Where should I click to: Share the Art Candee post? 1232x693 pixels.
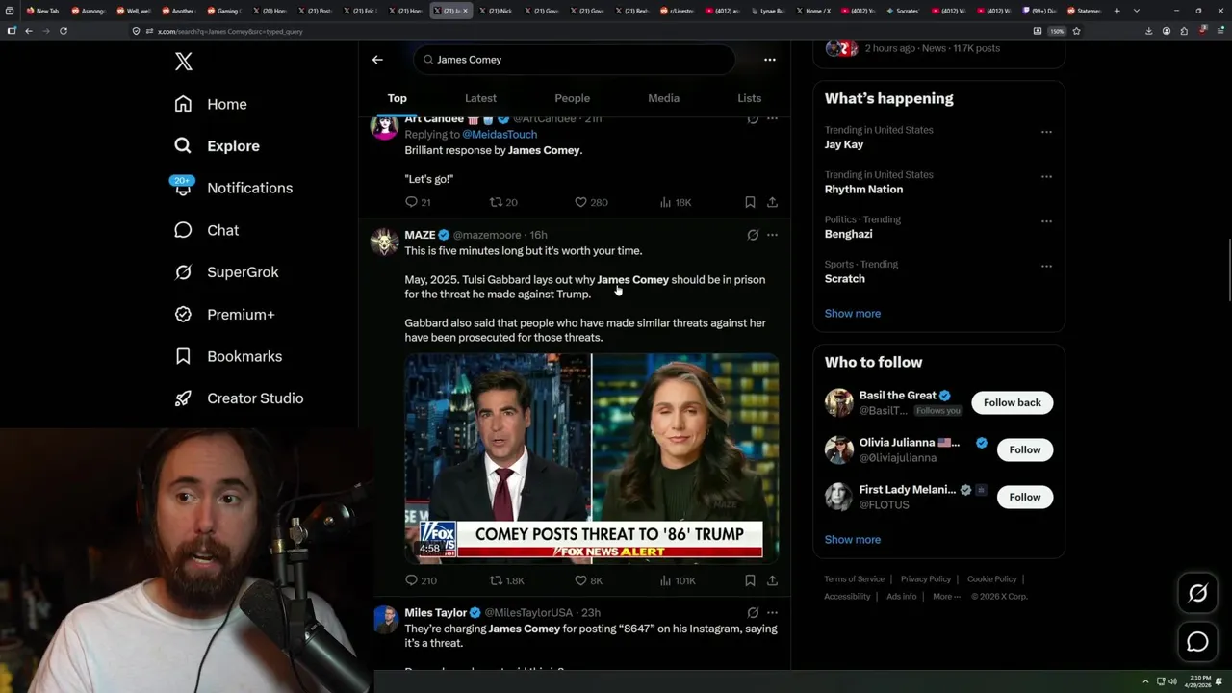pos(772,202)
